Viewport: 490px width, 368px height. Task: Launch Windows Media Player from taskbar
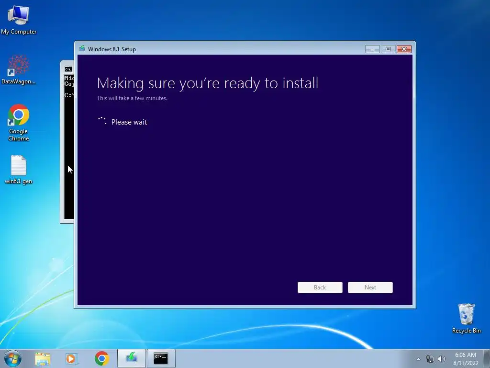click(72, 358)
